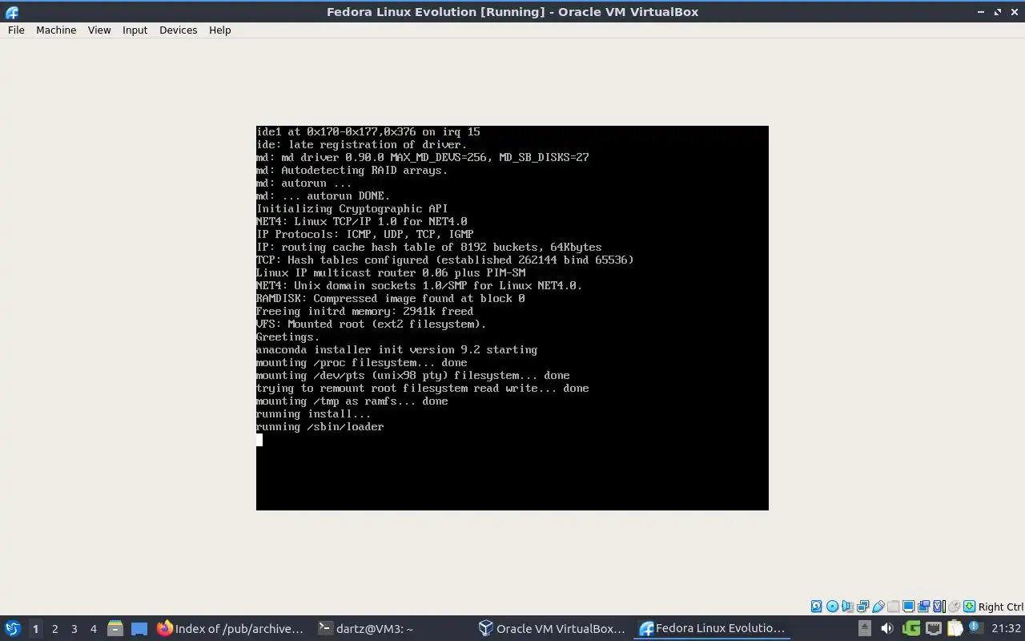Click the 'anaconda installer init version 9.2 starting' line
The height and width of the screenshot is (641, 1025).
pos(396,350)
